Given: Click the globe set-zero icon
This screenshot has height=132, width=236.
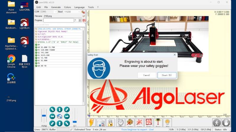Looking at the screenshot, I should [x=120, y=122].
